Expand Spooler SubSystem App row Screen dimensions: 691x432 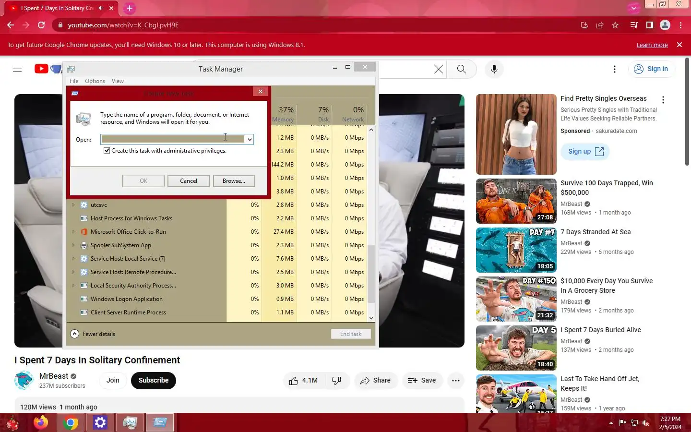point(73,245)
